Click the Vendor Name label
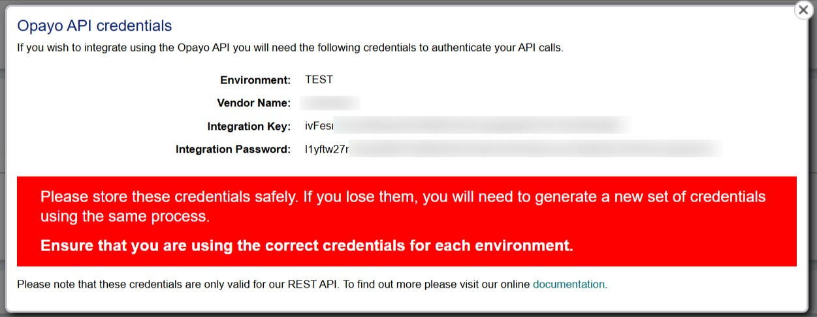The image size is (817, 317). 254,103
